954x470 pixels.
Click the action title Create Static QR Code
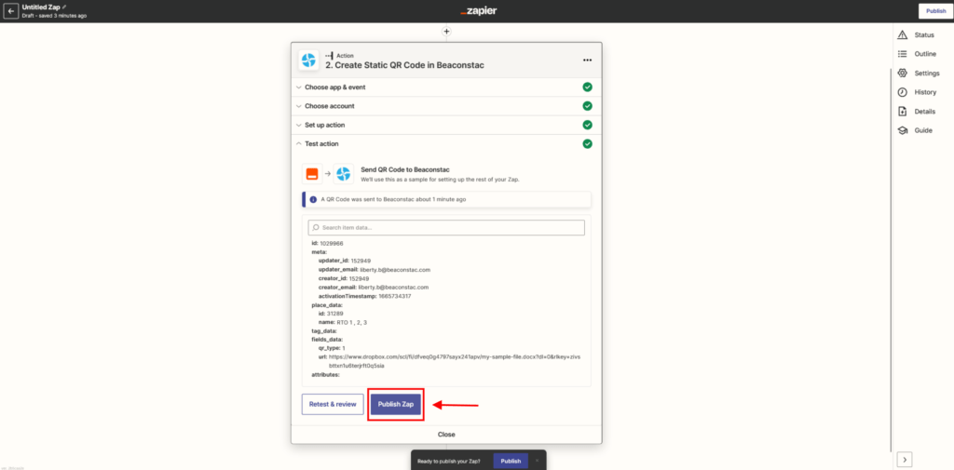404,65
